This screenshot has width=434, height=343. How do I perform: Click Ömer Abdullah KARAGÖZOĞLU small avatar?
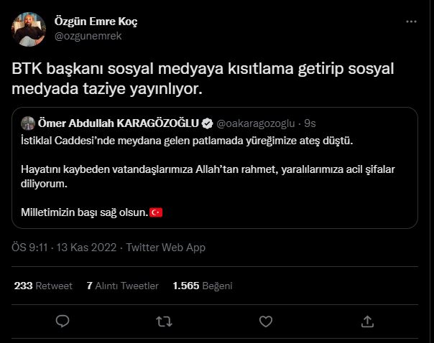[29, 122]
